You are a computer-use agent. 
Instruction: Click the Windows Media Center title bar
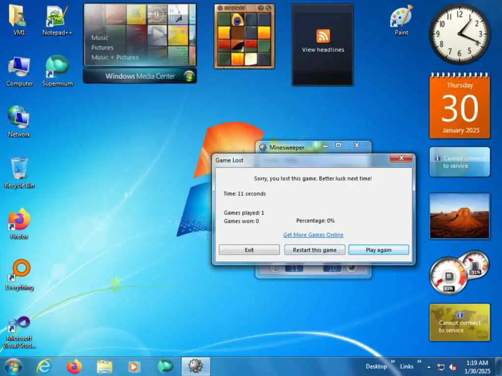click(x=140, y=76)
